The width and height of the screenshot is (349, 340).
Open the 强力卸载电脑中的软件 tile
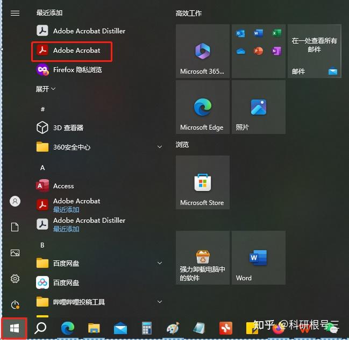(203, 258)
